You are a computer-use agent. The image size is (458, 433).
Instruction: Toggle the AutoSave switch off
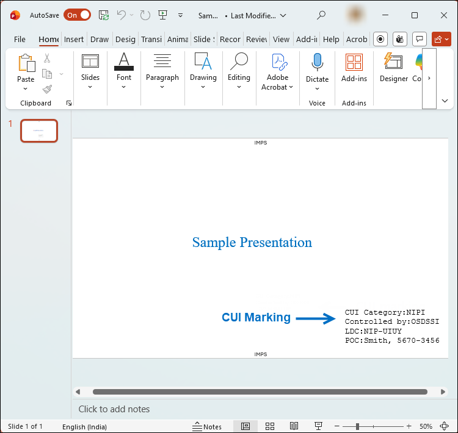[77, 15]
